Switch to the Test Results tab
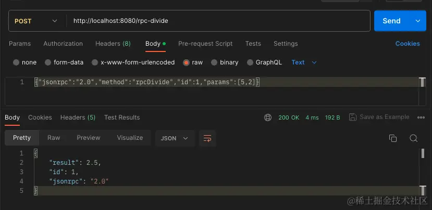This screenshot has height=210, width=432. pyautogui.click(x=122, y=117)
